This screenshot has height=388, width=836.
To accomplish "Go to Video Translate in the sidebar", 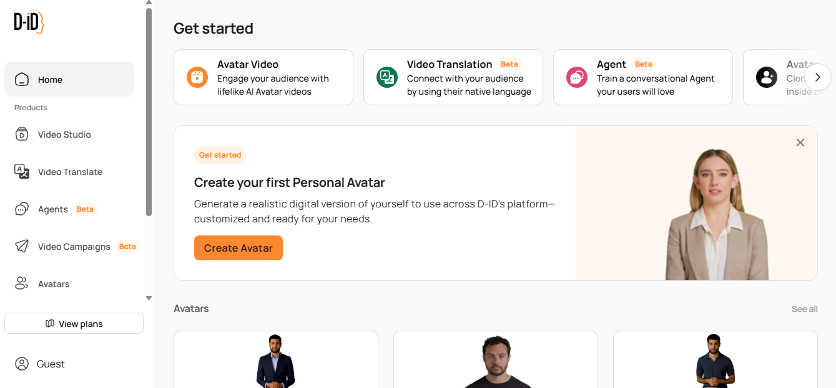I will pyautogui.click(x=69, y=172).
